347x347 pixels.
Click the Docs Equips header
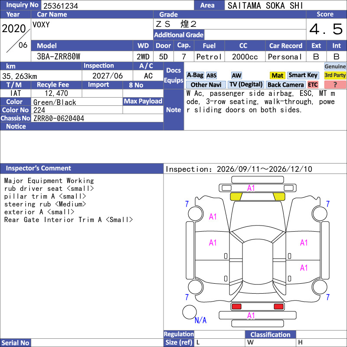click(x=173, y=75)
